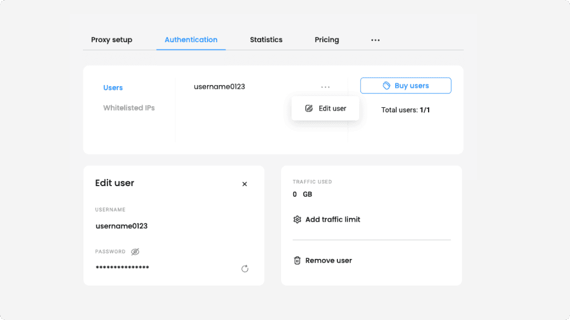Viewport: 570px width, 320px height.
Task: Close the Edit user panel
Action: click(244, 184)
